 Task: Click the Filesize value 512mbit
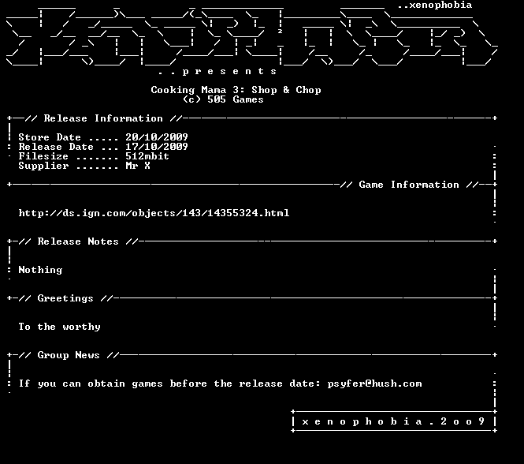(x=147, y=156)
